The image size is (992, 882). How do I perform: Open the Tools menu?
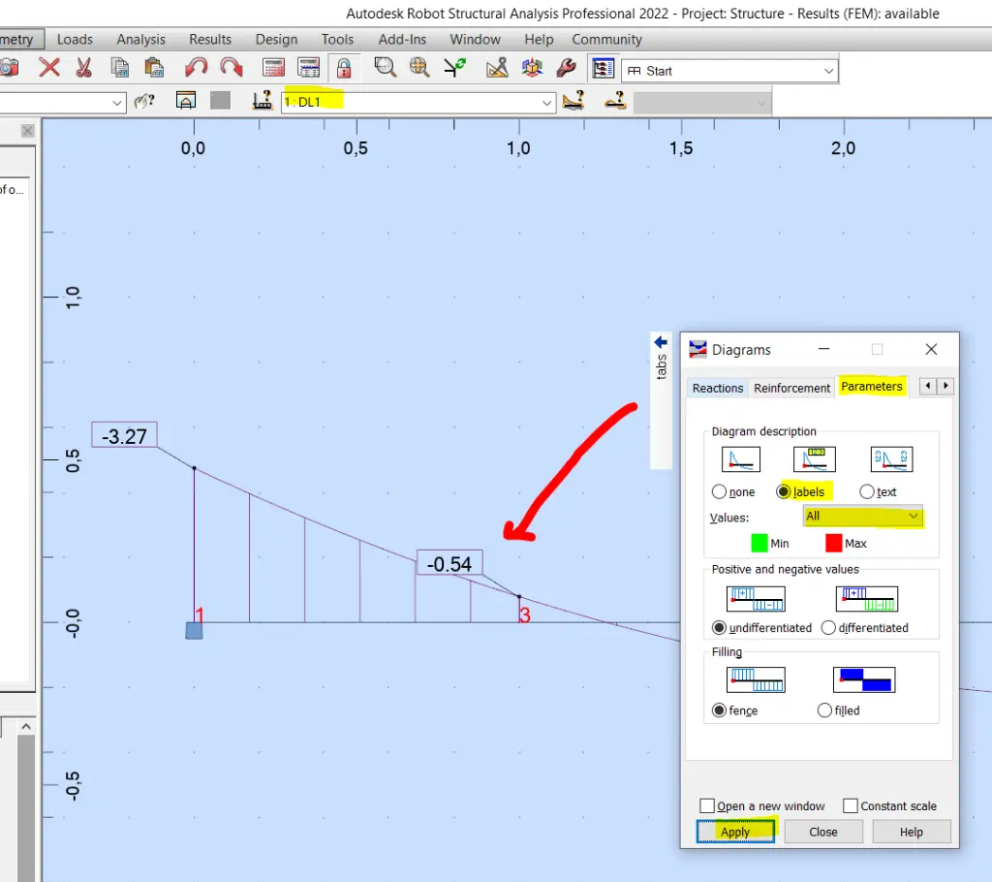[x=337, y=40]
